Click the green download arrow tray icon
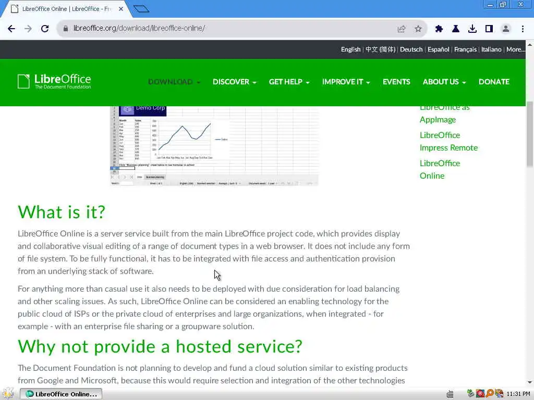 pyautogui.click(x=471, y=394)
